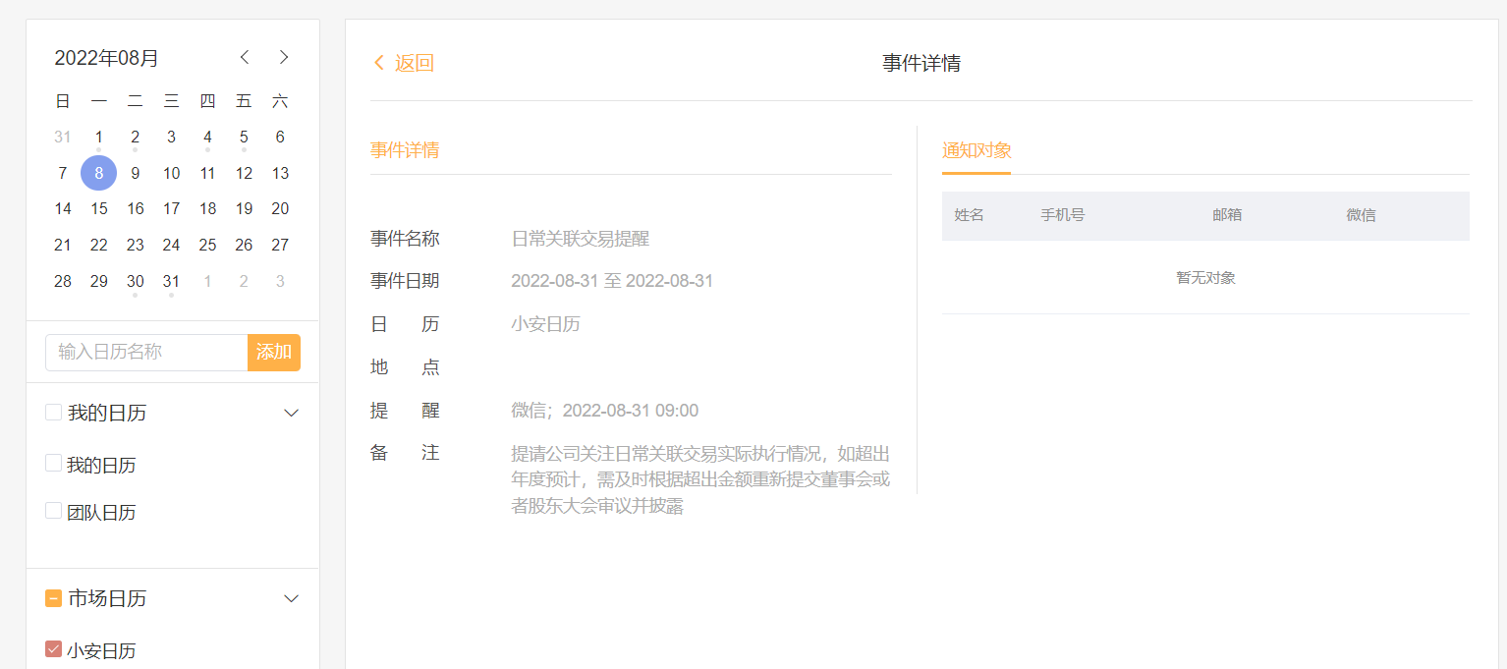Click the 微信 column header
1507x669 pixels.
(1362, 214)
